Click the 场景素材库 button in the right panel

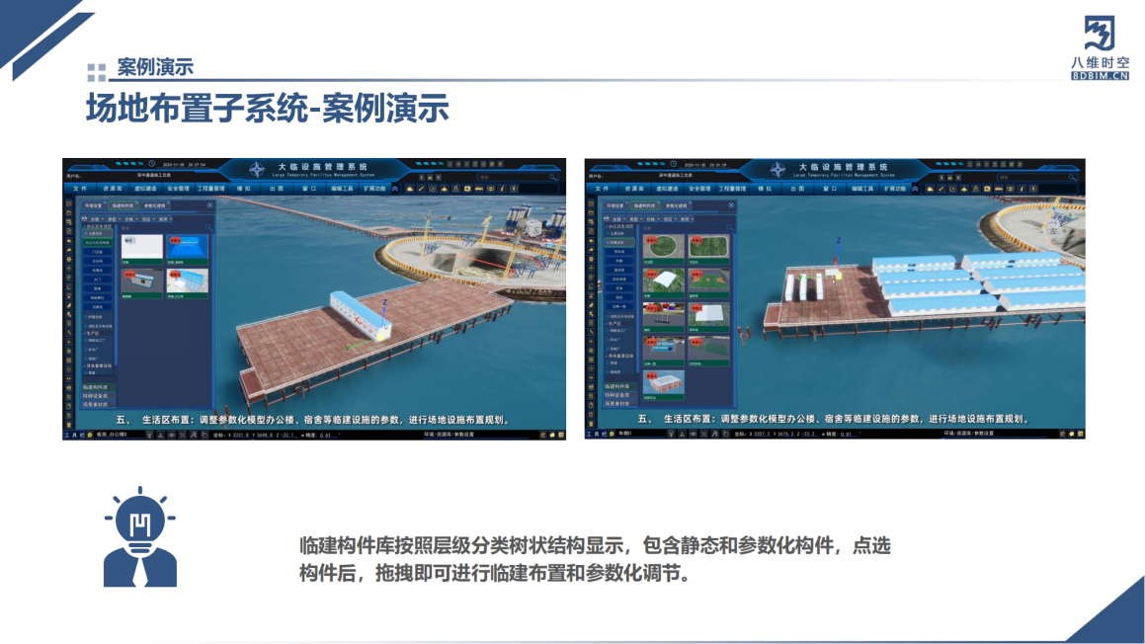pos(619,404)
